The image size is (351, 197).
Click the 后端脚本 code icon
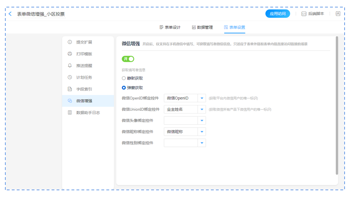pos(304,14)
